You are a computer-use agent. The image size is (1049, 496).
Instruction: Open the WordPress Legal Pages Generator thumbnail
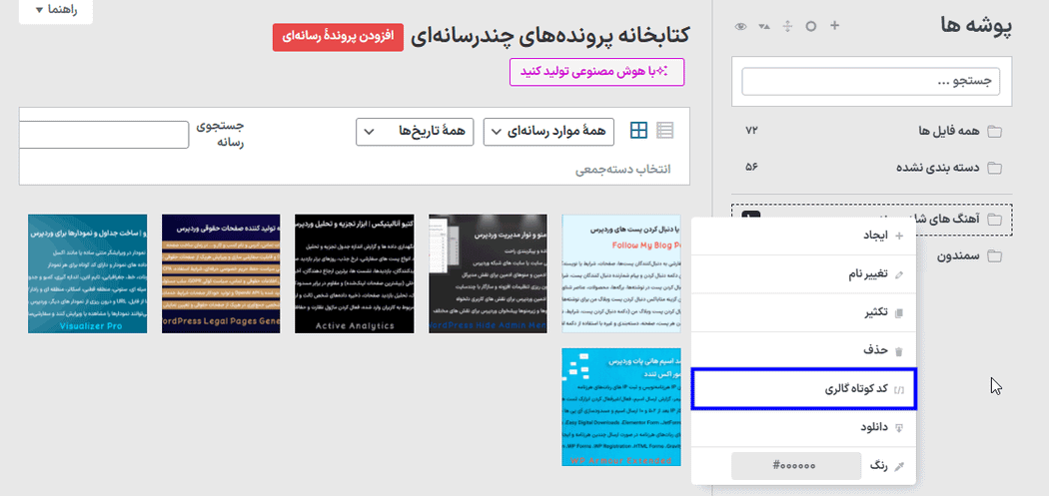point(221,273)
